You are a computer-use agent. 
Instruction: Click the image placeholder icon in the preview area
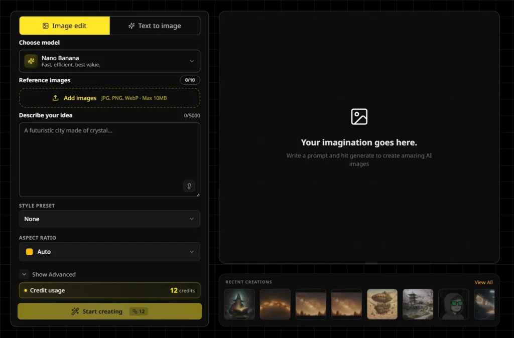point(359,116)
